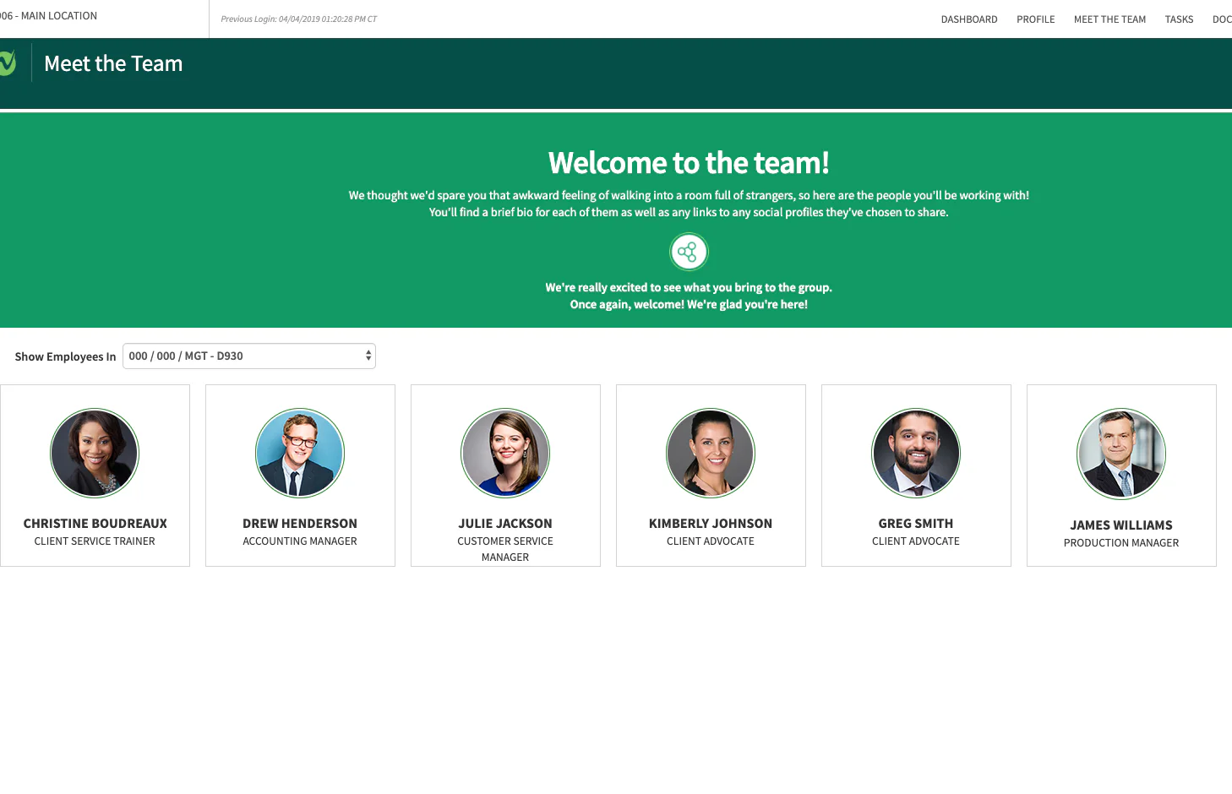Click Kimberly Johnson's profile photo
This screenshot has width=1232, height=794.
(711, 453)
